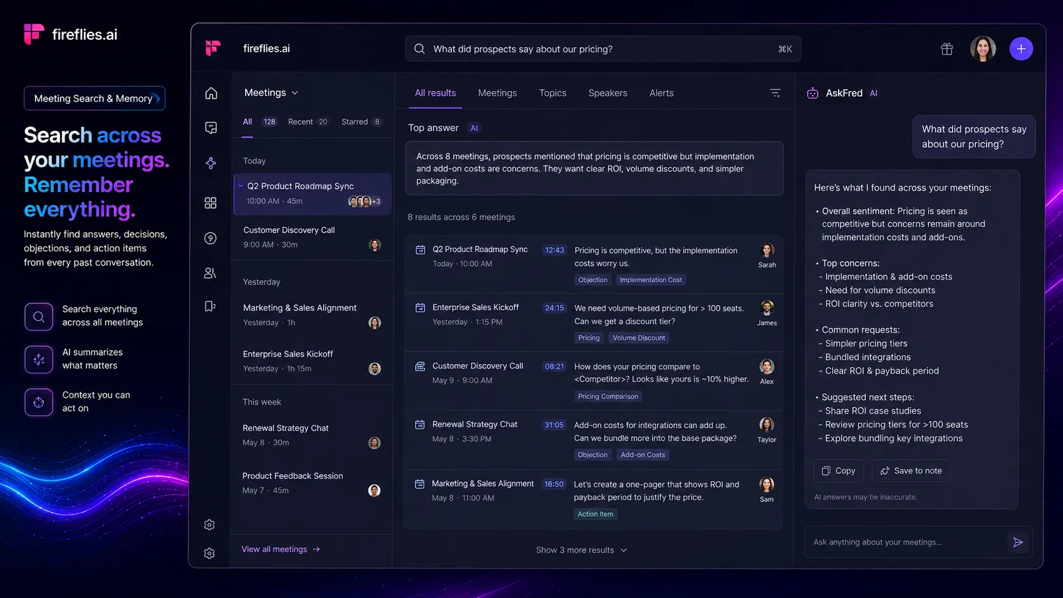This screenshot has width=1063, height=598.
Task: Open the user profile avatar
Action: (983, 49)
